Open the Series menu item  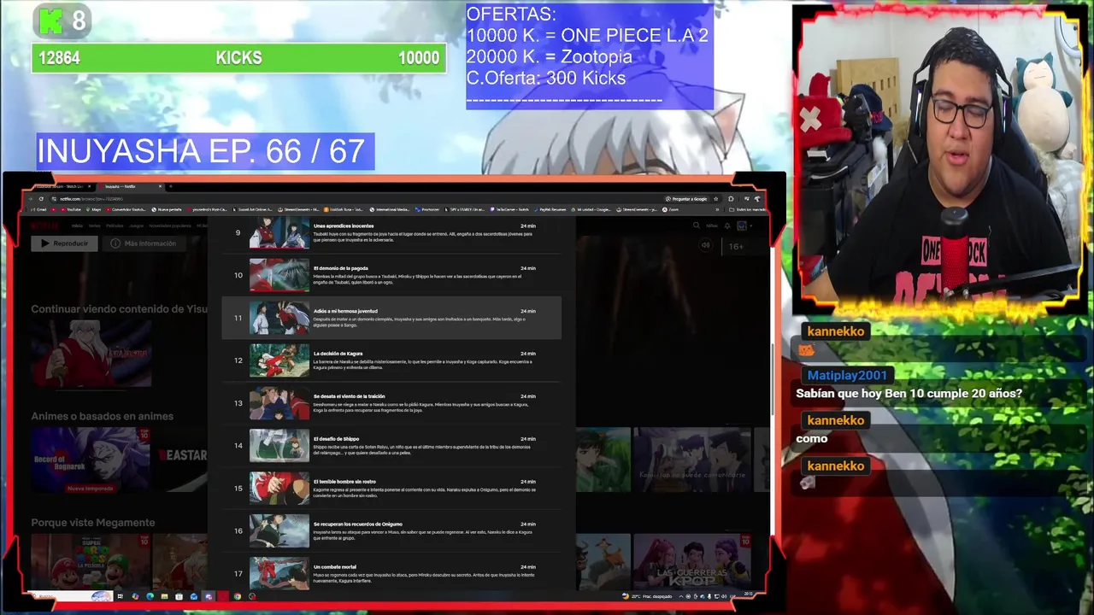tap(94, 225)
